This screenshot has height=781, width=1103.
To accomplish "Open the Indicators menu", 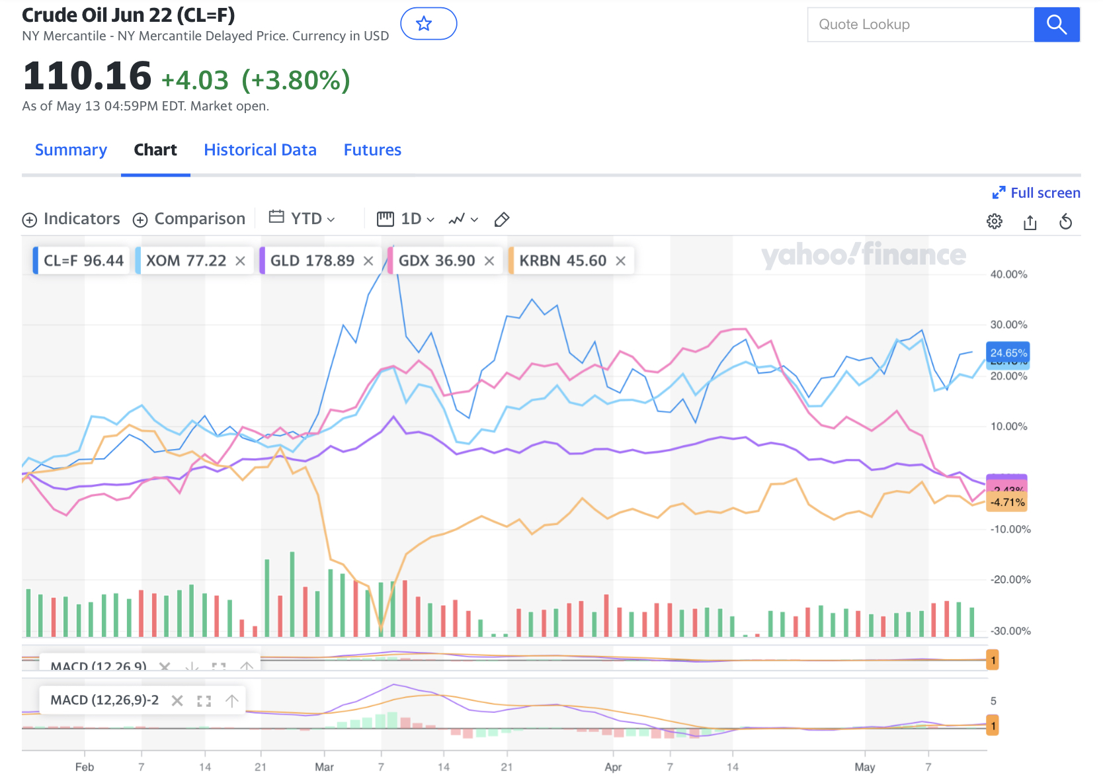I will click(x=71, y=219).
